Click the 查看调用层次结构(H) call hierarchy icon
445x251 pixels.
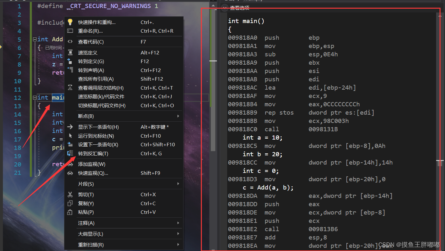[x=70, y=88]
